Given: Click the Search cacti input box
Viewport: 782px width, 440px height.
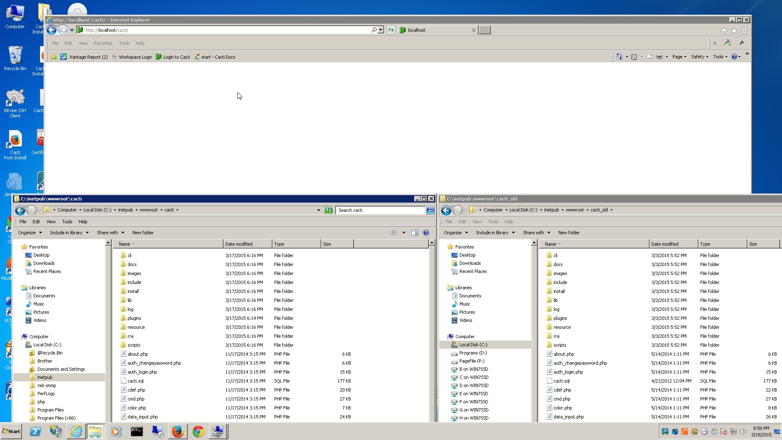Looking at the screenshot, I should click(381, 210).
